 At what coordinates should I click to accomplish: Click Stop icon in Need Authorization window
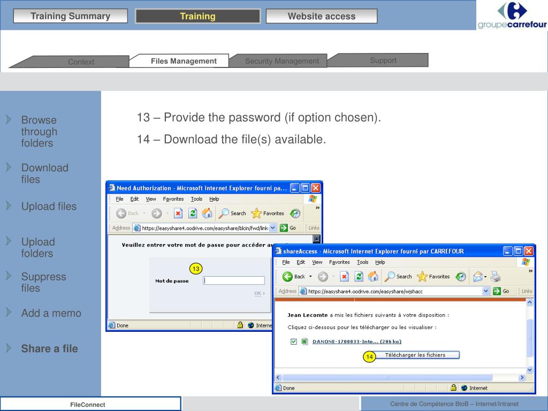coord(178,213)
